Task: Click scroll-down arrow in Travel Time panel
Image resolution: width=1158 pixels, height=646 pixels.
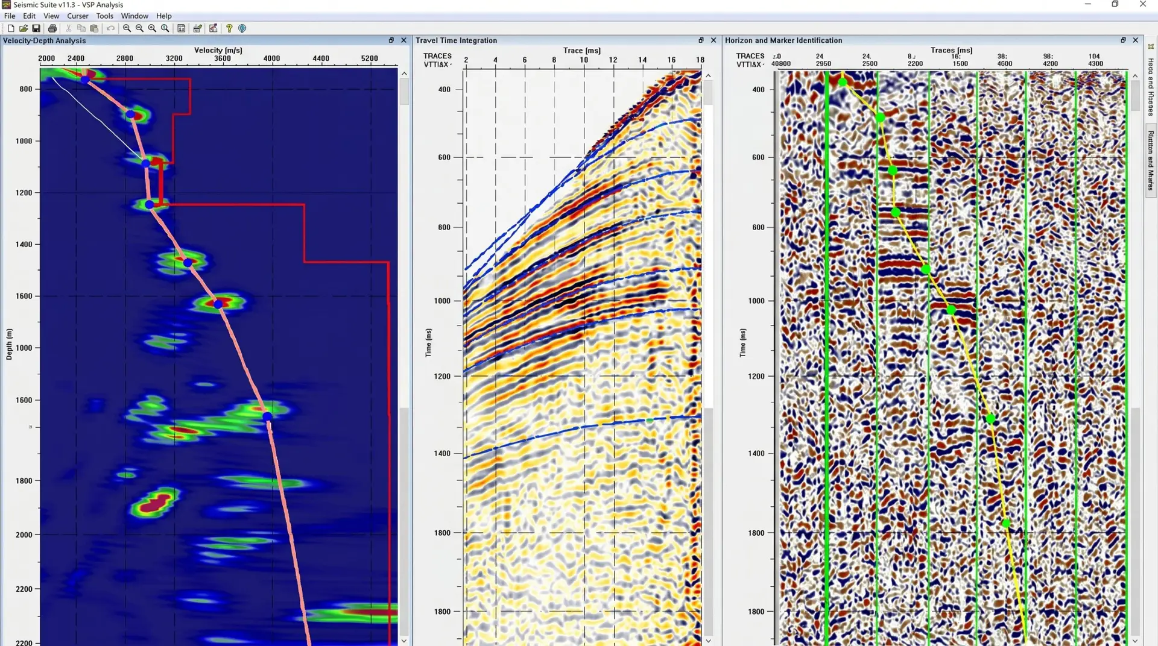Action: pos(708,641)
